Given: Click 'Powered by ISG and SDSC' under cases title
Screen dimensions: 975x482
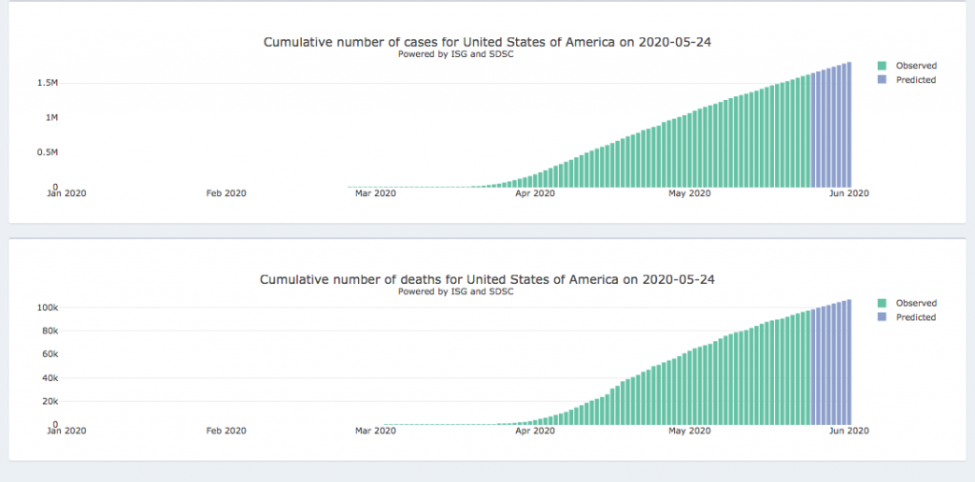Looking at the screenshot, I should (x=456, y=54).
